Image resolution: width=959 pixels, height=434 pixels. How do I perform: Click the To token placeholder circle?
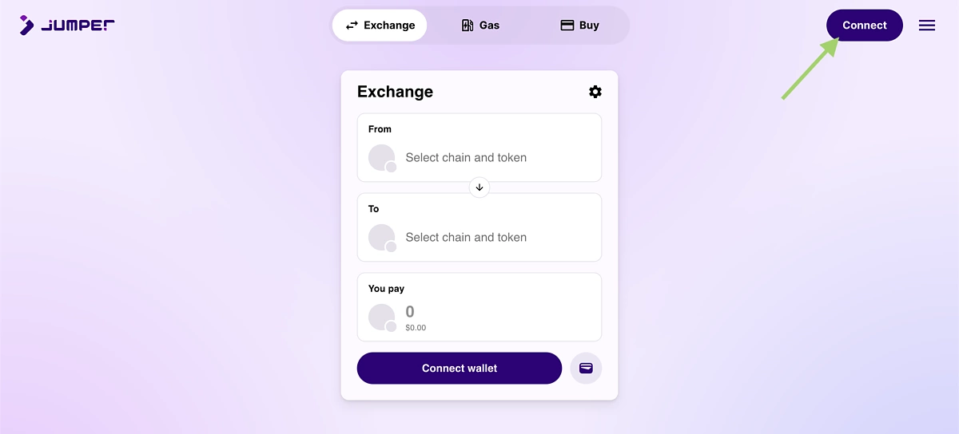tap(382, 238)
